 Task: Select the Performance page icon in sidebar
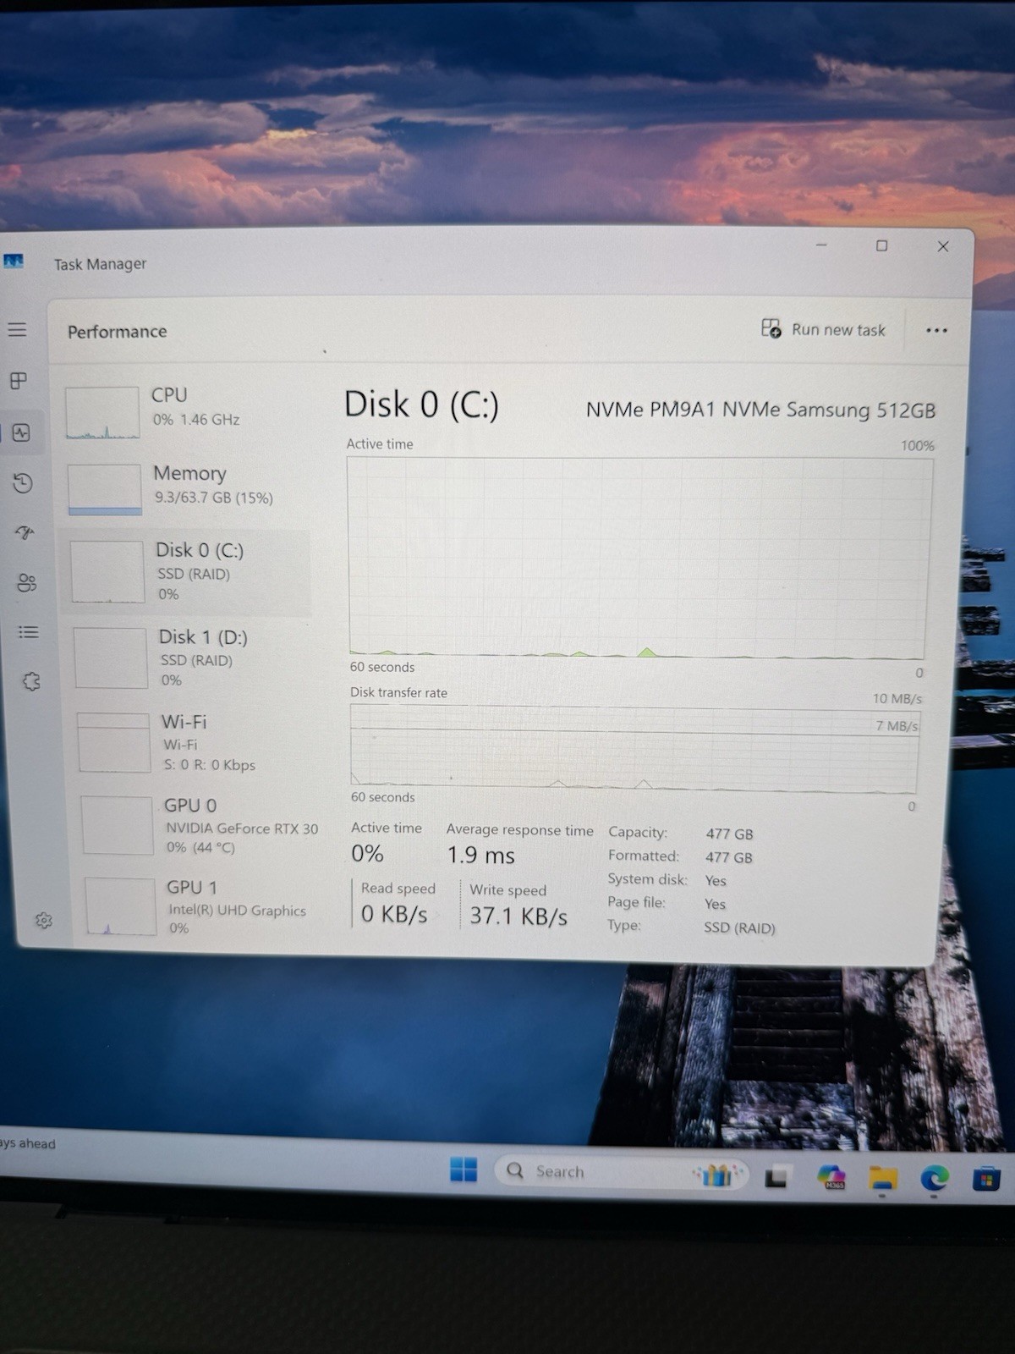click(21, 433)
